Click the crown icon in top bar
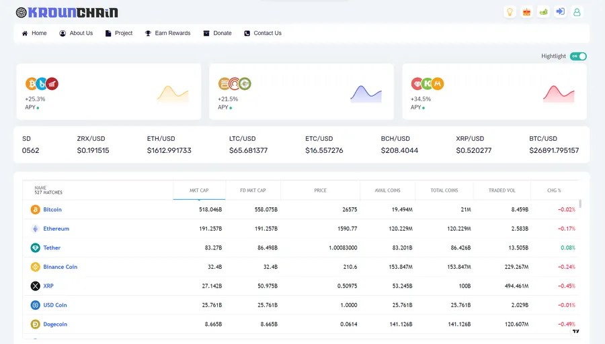The width and height of the screenshot is (605, 344). (526, 12)
